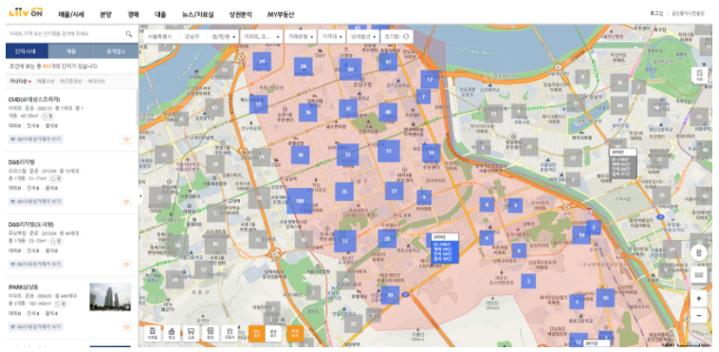This screenshot has width=719, height=352.
Task: Select 서울특별시 breadcrumb
Action: [160, 37]
